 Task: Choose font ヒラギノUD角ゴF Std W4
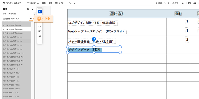pyautogui.click(x=16, y=41)
